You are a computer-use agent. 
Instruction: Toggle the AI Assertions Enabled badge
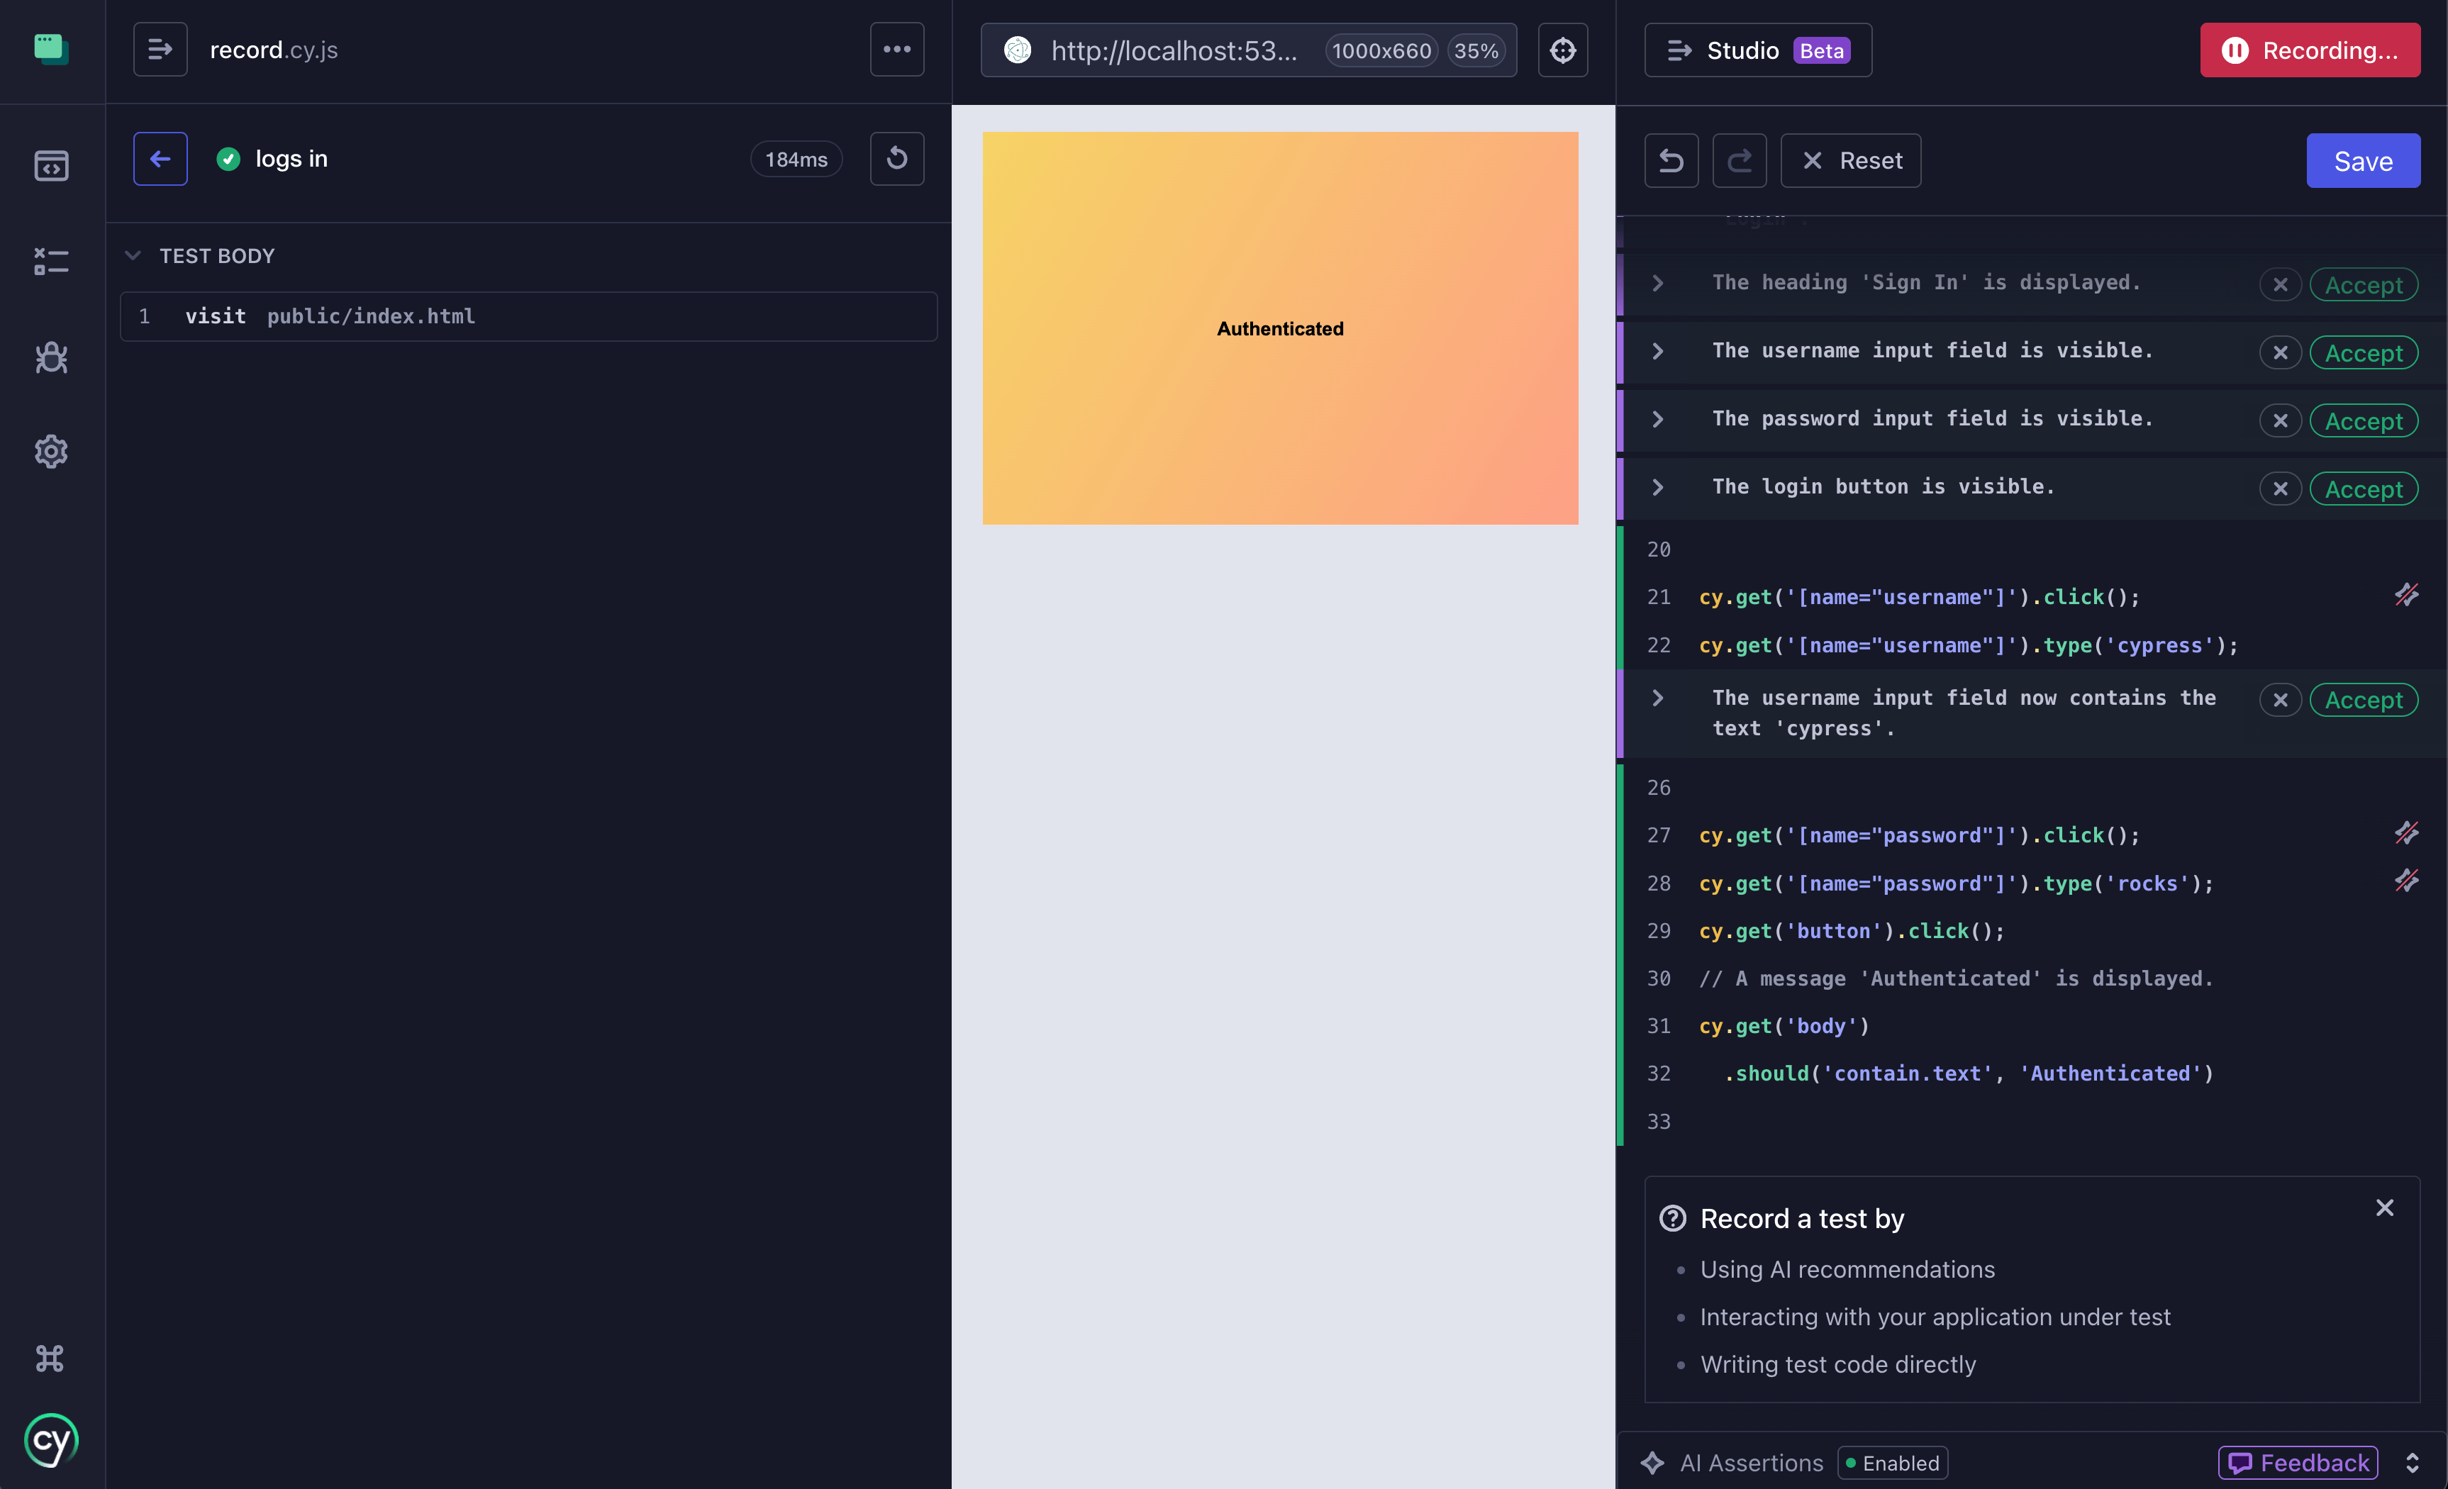point(1891,1462)
